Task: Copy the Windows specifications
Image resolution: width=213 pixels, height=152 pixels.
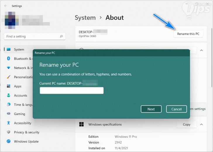Action: point(186,124)
